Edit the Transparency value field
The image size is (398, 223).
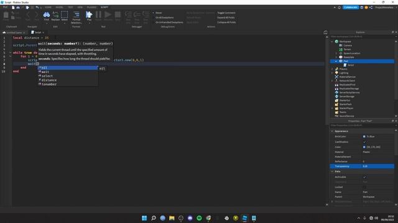(377, 167)
